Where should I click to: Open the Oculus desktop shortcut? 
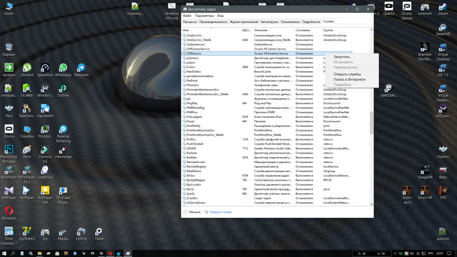pyautogui.click(x=9, y=130)
